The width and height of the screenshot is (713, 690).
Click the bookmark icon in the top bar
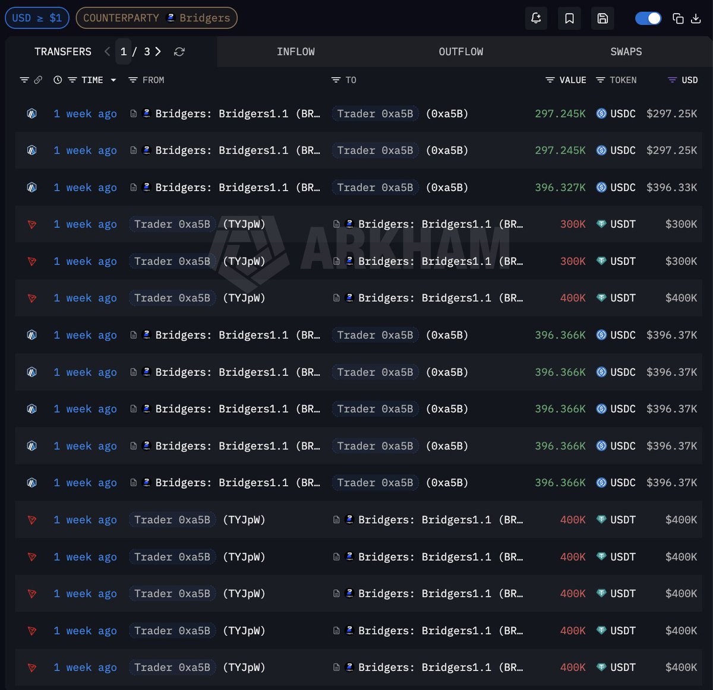pyautogui.click(x=569, y=18)
